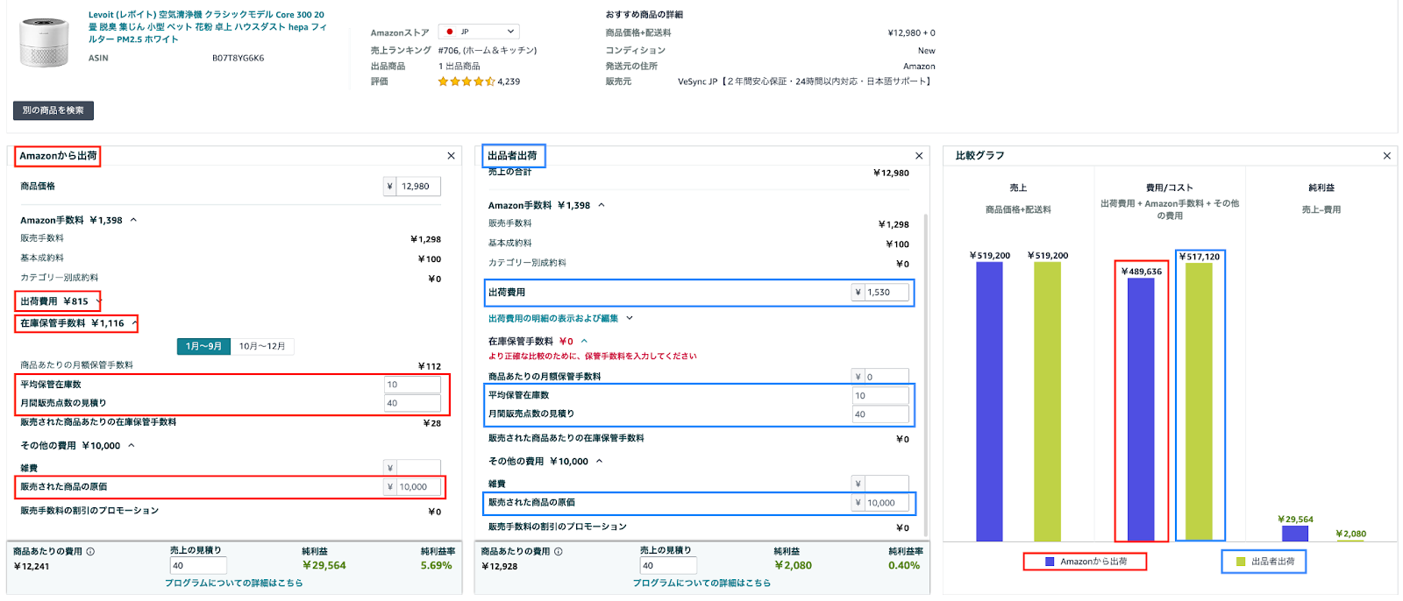This screenshot has height=601, width=1403.
Task: Click 販売された商品の原価 input in Amazonから出荷 panel
Action: click(412, 487)
